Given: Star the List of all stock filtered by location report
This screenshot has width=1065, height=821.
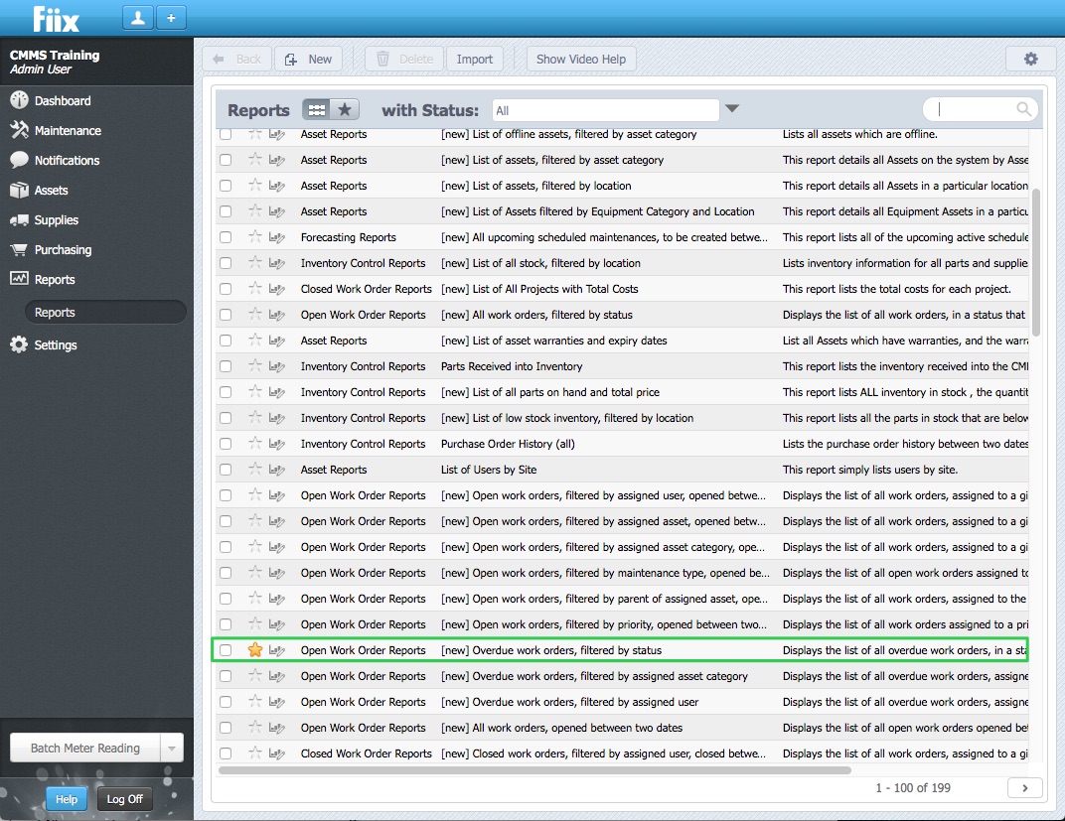Looking at the screenshot, I should click(255, 263).
